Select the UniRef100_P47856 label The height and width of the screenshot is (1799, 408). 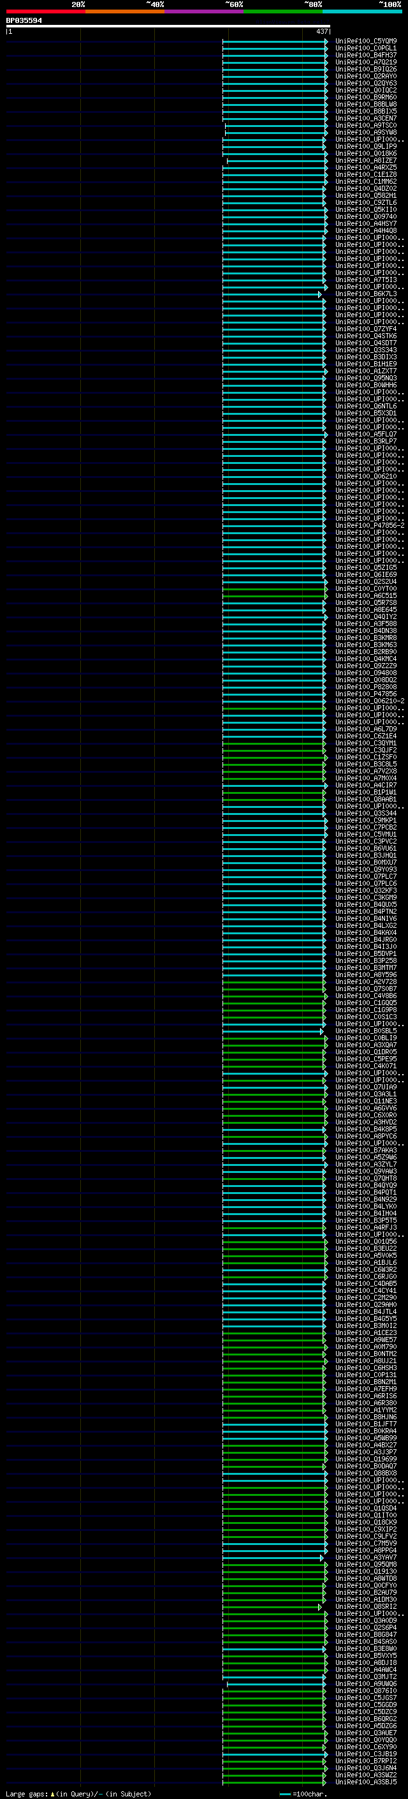366,694
